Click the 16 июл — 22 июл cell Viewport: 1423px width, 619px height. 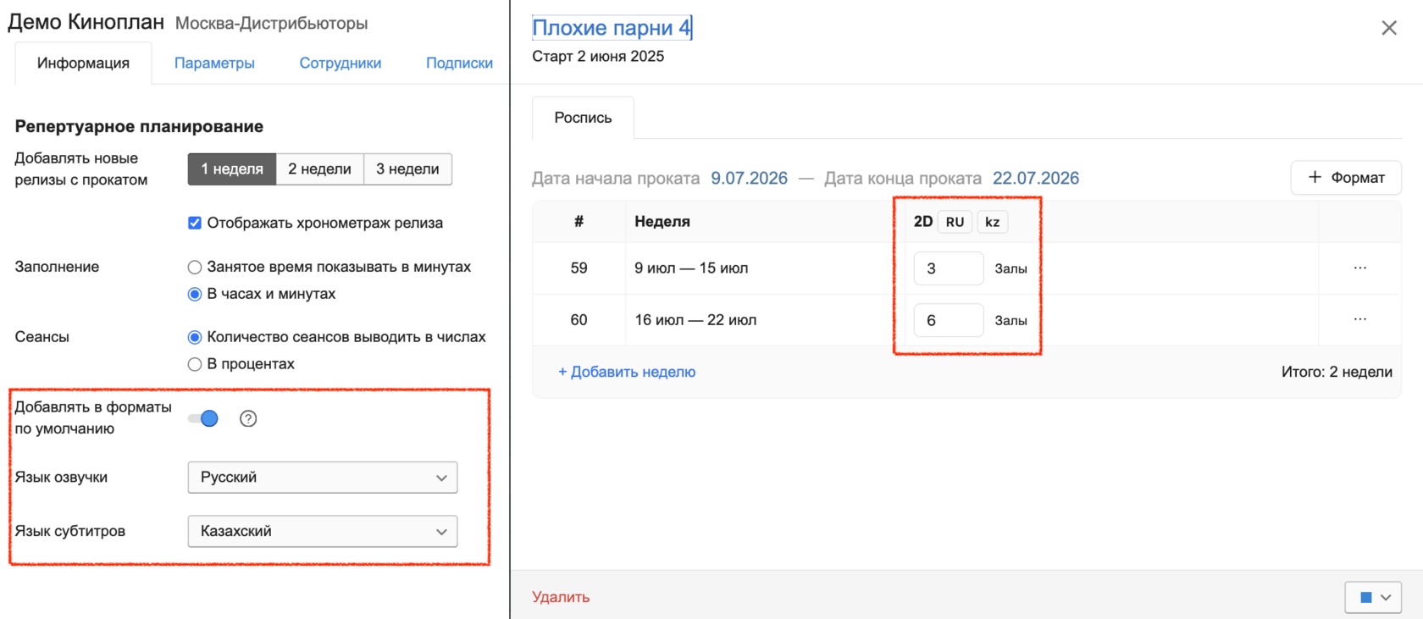click(x=695, y=320)
